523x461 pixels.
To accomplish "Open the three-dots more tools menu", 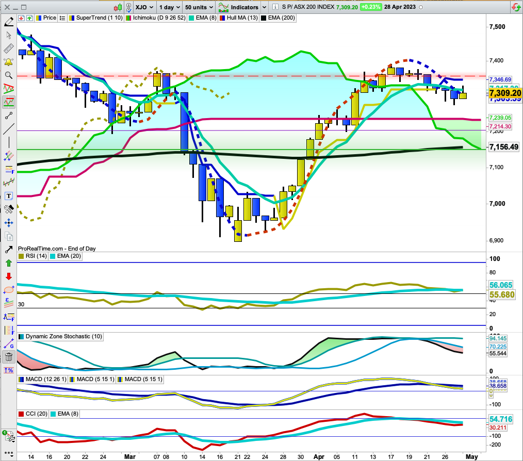I will click(x=9, y=454).
